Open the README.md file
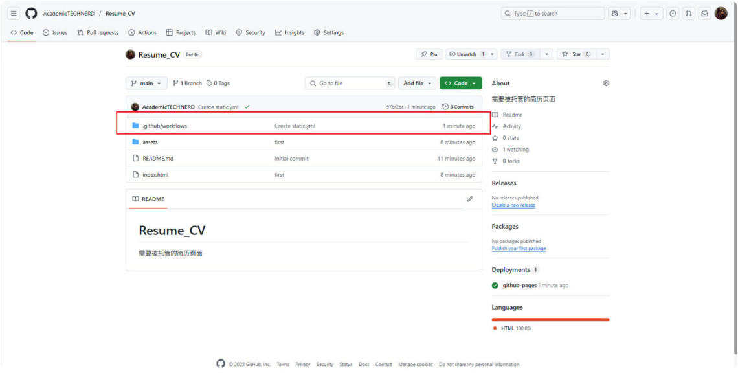Image resolution: width=738 pixels, height=373 pixels. tap(158, 159)
